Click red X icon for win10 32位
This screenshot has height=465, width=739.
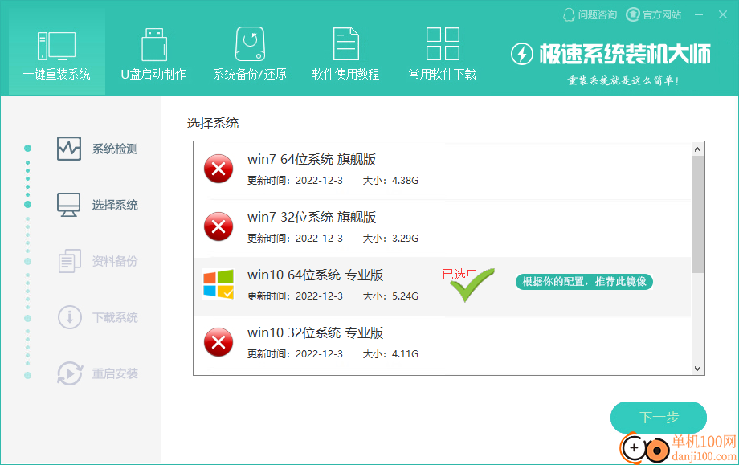218,342
